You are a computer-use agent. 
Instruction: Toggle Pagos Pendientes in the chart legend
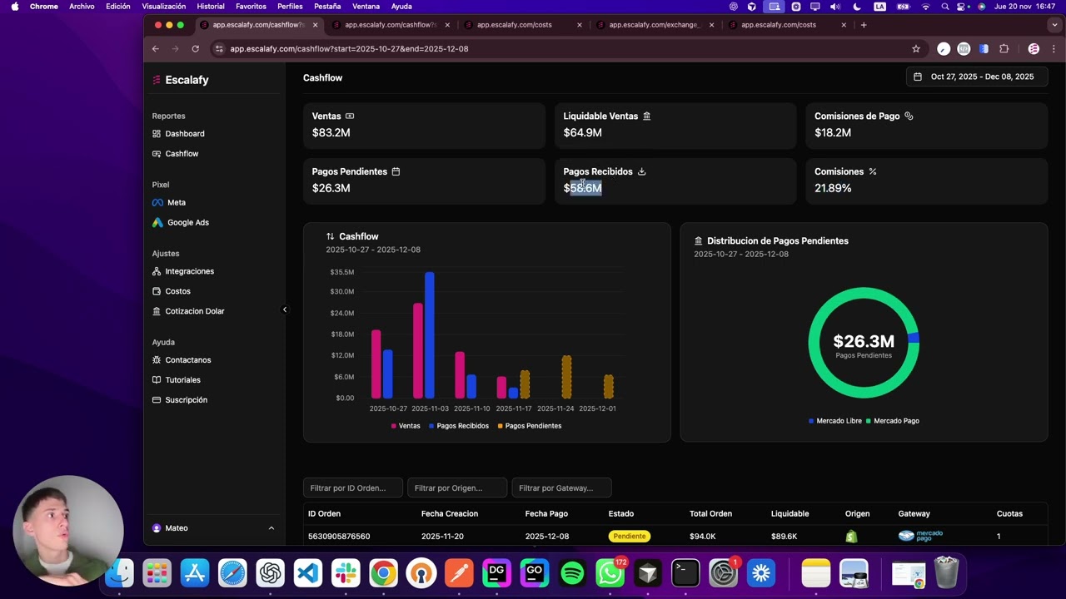[x=530, y=426]
